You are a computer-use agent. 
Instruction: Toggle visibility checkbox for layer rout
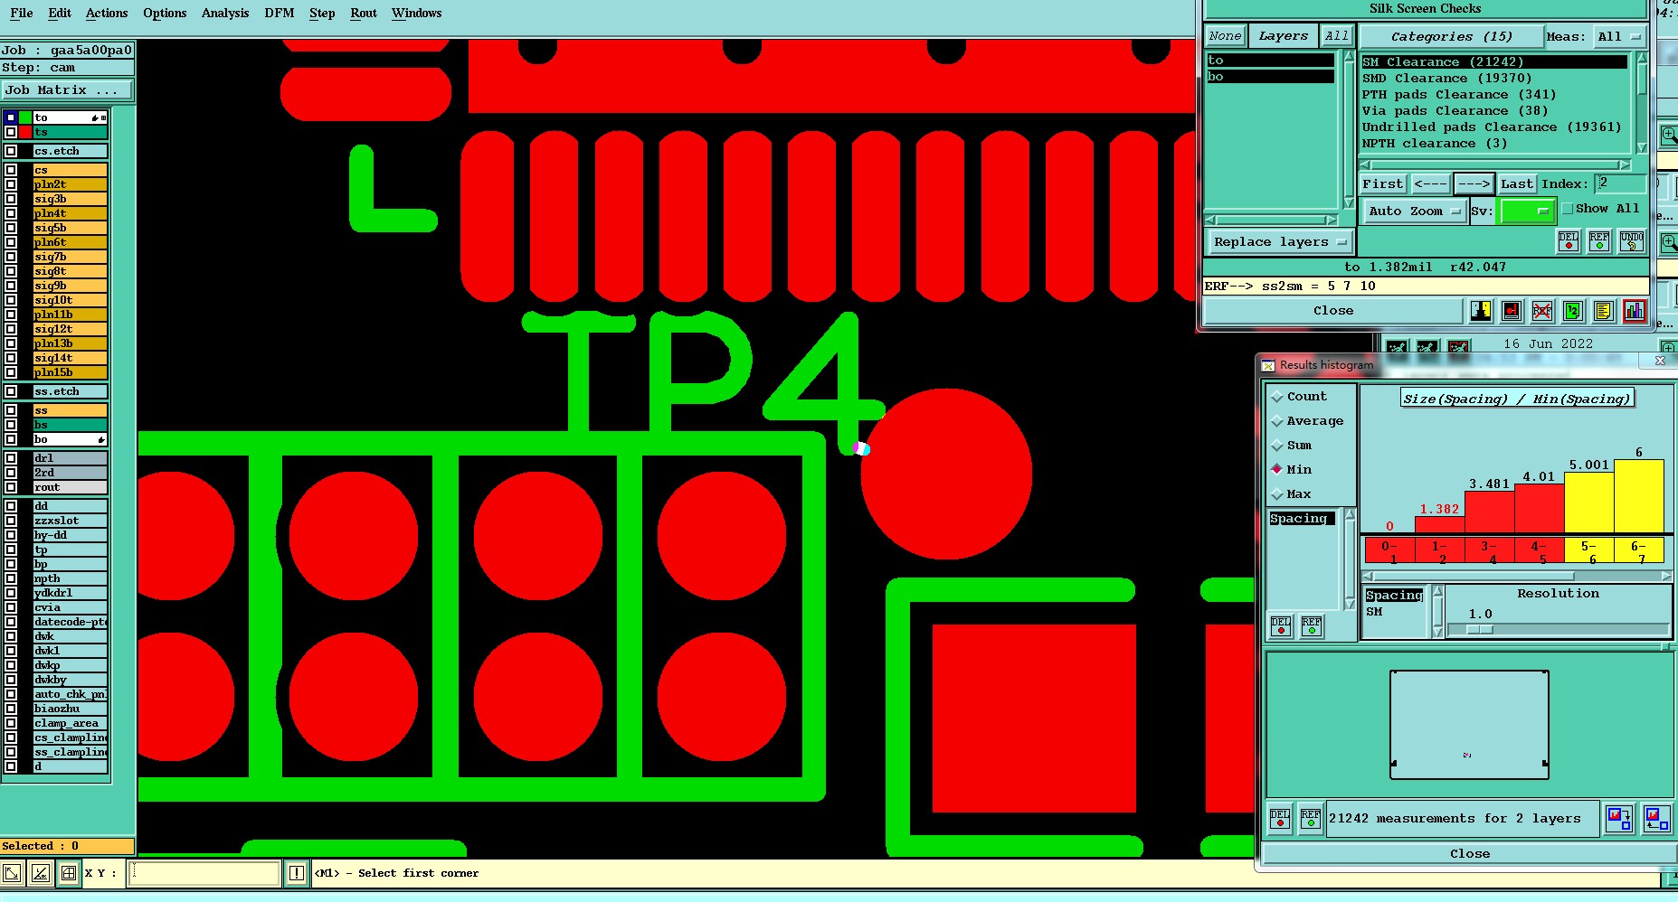[x=11, y=487]
